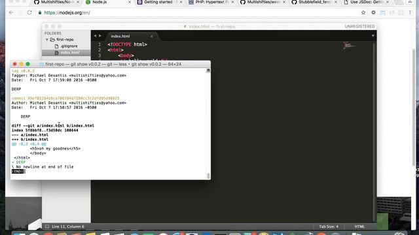Screen dimensions: 419x235
Task: Close the PHP: Hypertext browser tab
Action: 232,2
